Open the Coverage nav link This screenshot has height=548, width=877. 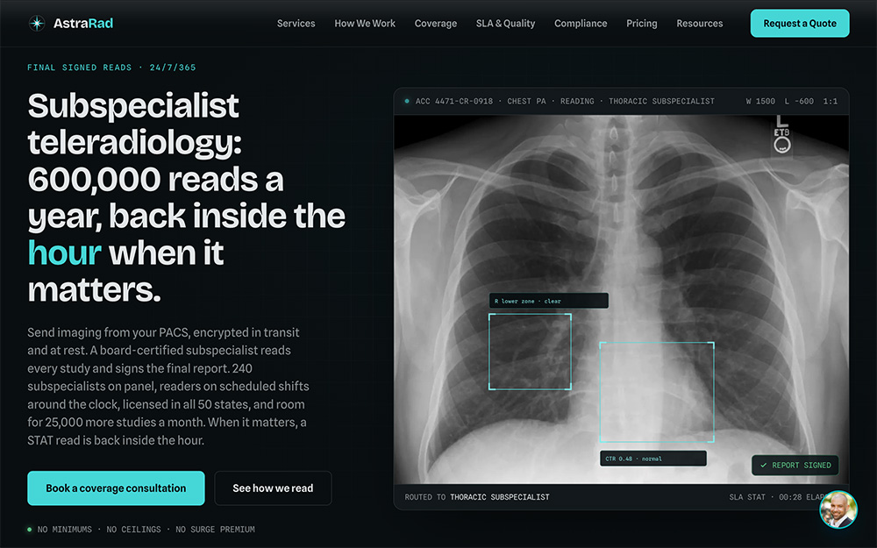(436, 24)
